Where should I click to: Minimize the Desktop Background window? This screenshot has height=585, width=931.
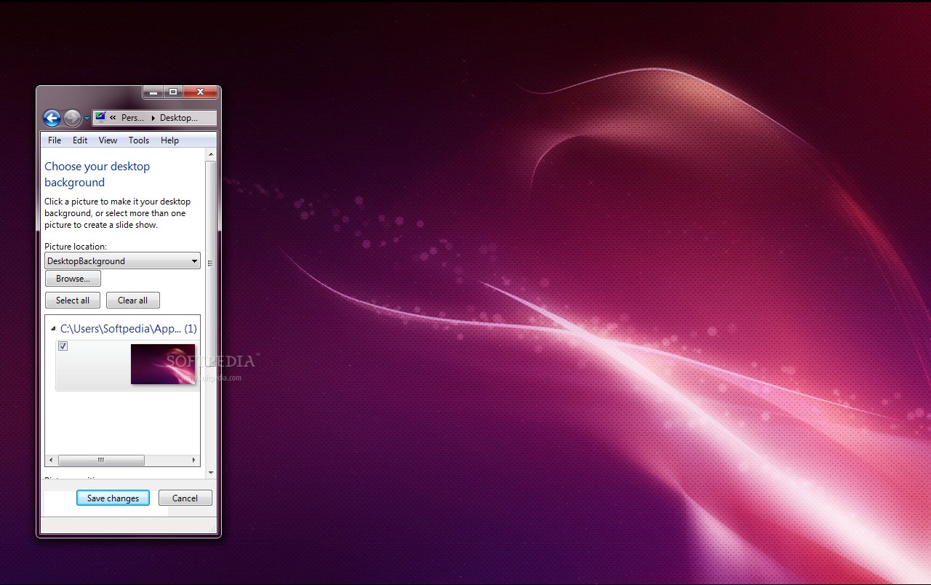(153, 92)
